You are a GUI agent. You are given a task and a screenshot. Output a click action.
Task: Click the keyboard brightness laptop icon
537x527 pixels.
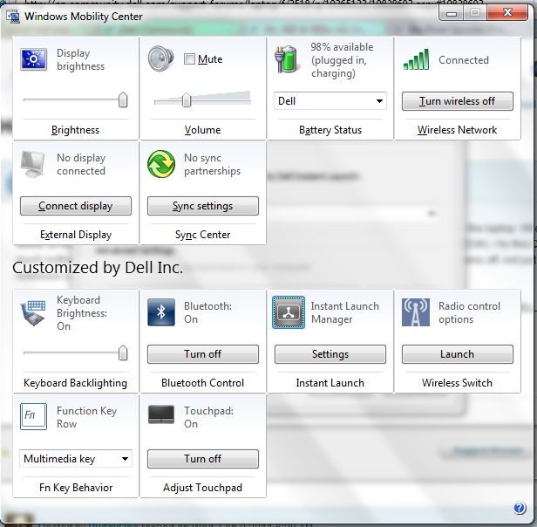(33, 313)
